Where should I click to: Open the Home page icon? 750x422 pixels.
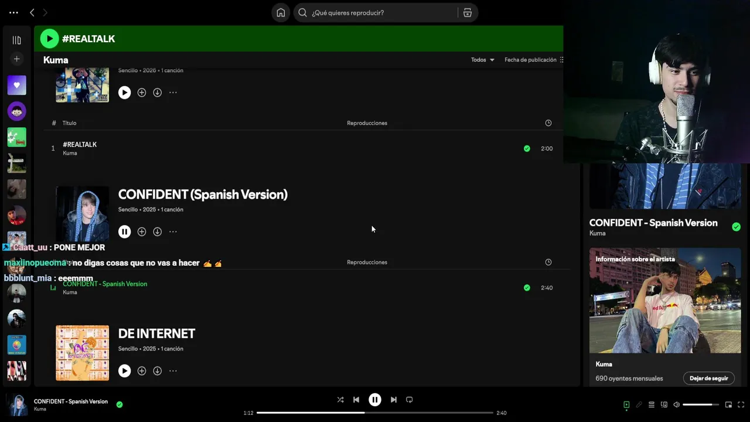[x=281, y=12]
